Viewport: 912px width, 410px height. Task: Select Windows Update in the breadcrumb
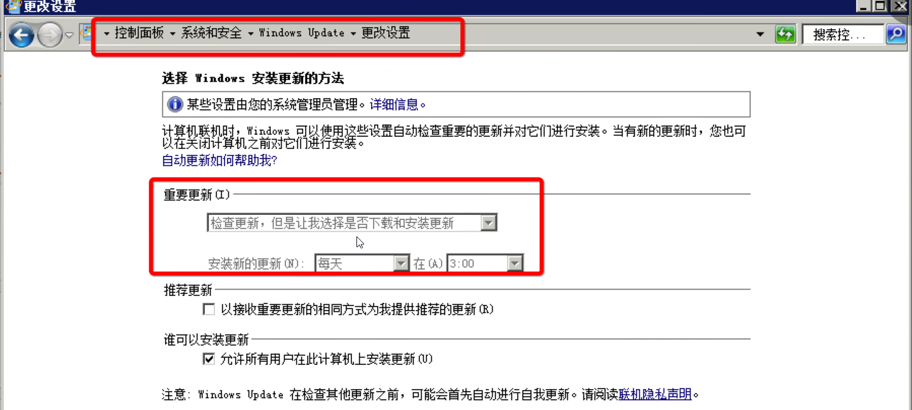[x=301, y=33]
